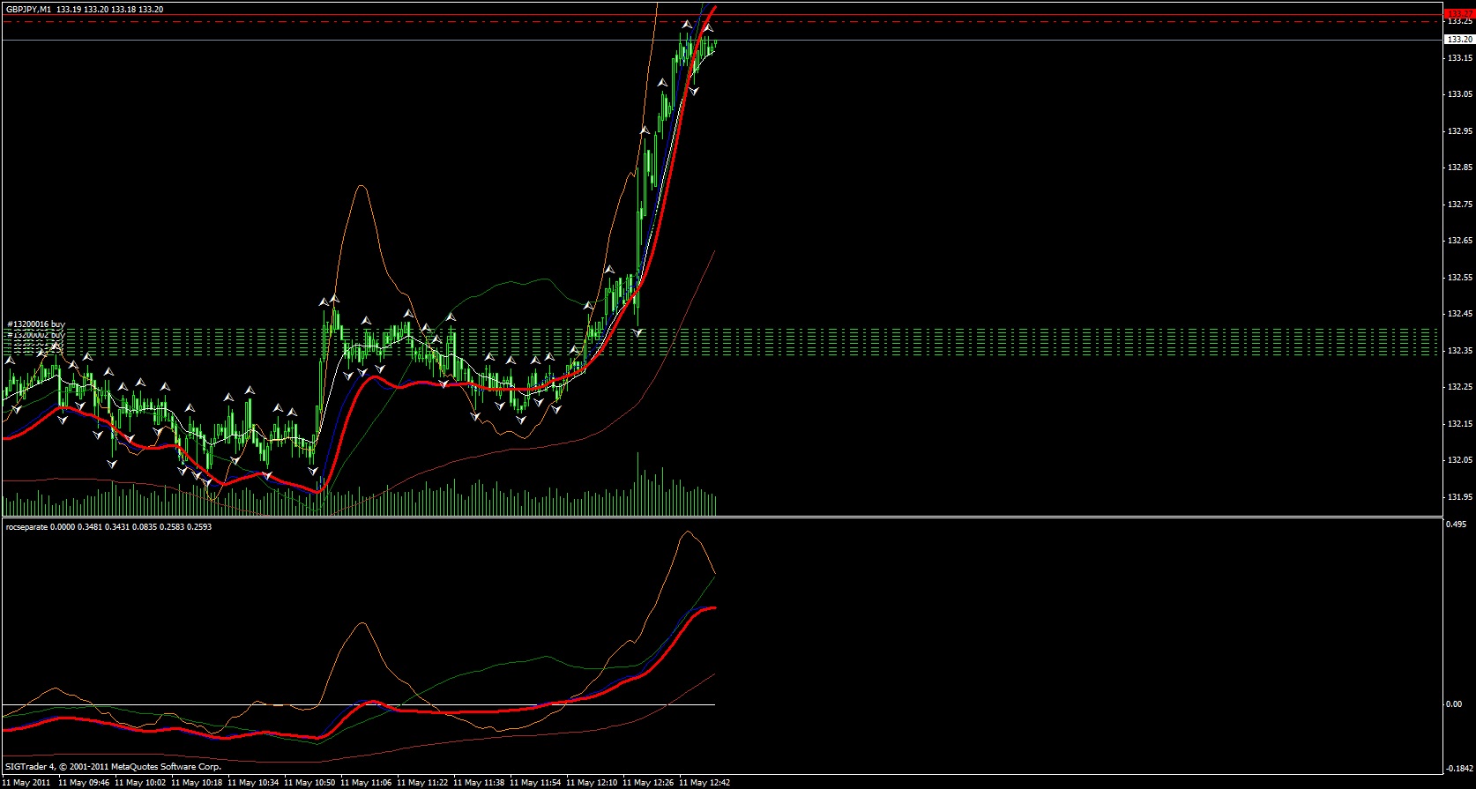Click the 0.00 indicator scale label

[x=1454, y=704]
